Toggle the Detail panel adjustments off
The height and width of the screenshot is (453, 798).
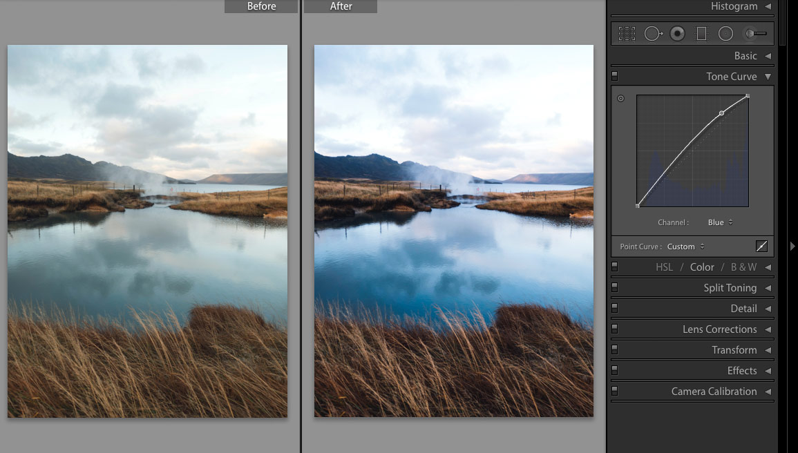coord(615,308)
